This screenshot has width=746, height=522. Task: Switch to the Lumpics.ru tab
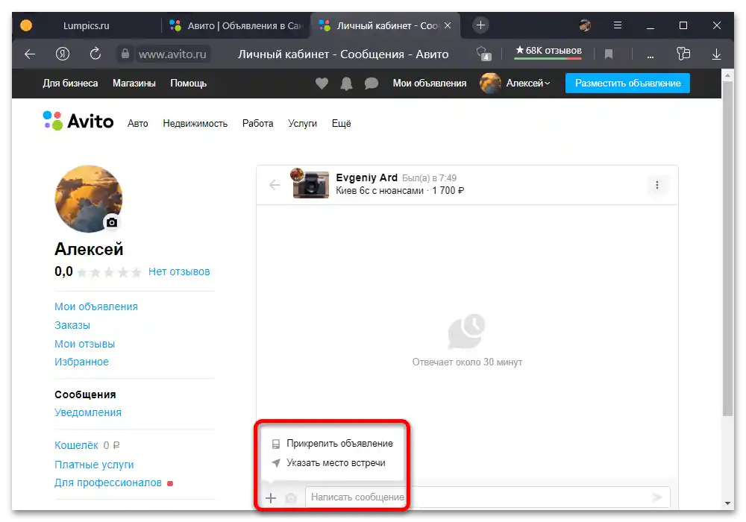click(86, 25)
